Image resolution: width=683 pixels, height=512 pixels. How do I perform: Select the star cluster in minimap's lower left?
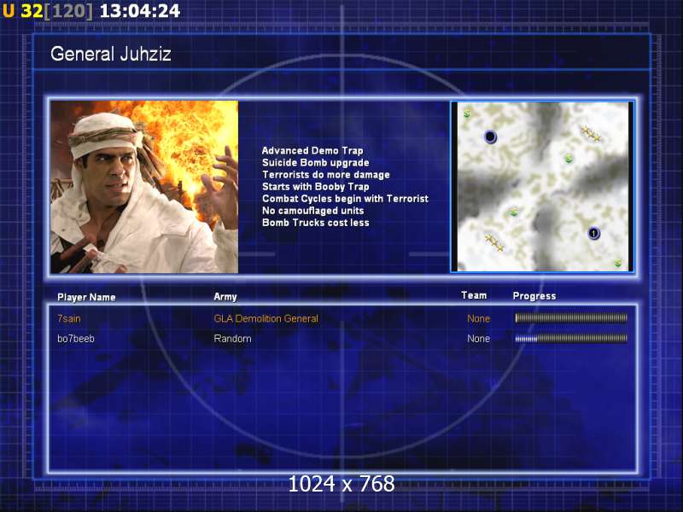point(494,242)
